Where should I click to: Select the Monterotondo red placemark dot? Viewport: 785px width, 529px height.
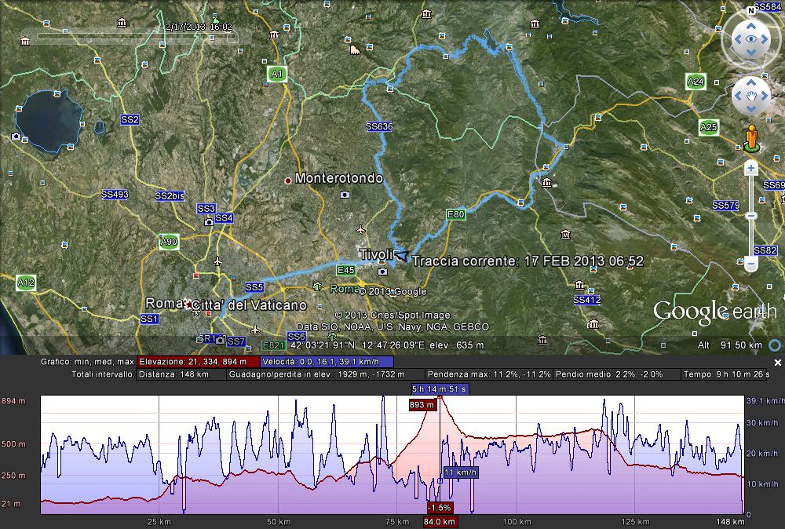pos(288,181)
